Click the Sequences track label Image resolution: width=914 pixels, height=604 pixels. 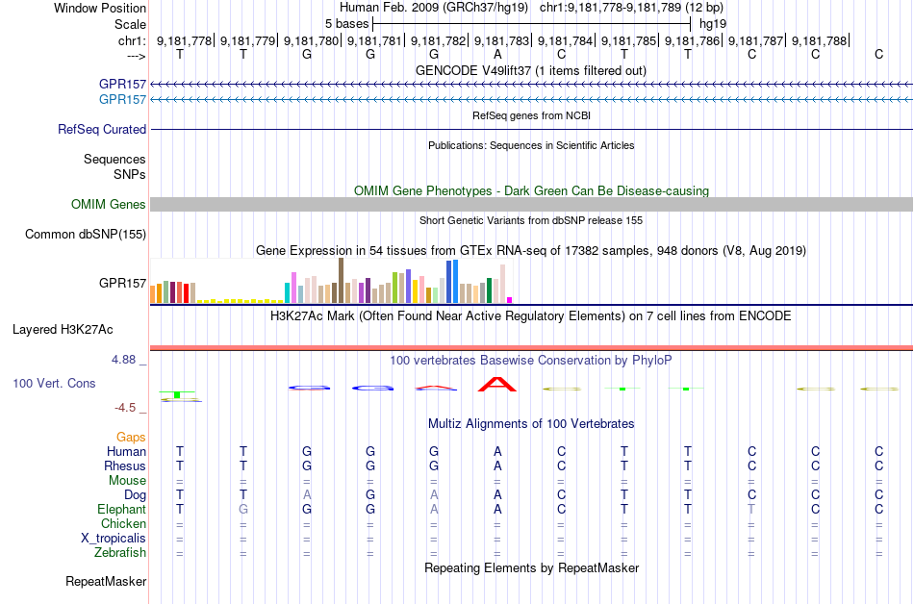[114, 159]
